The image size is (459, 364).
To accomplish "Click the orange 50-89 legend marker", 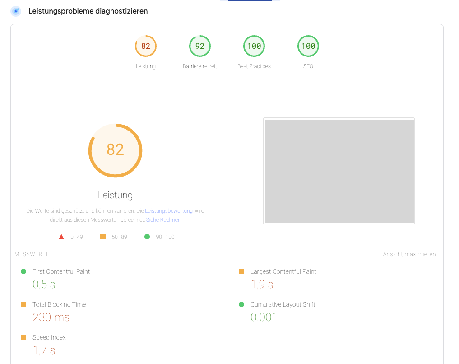I will [102, 236].
